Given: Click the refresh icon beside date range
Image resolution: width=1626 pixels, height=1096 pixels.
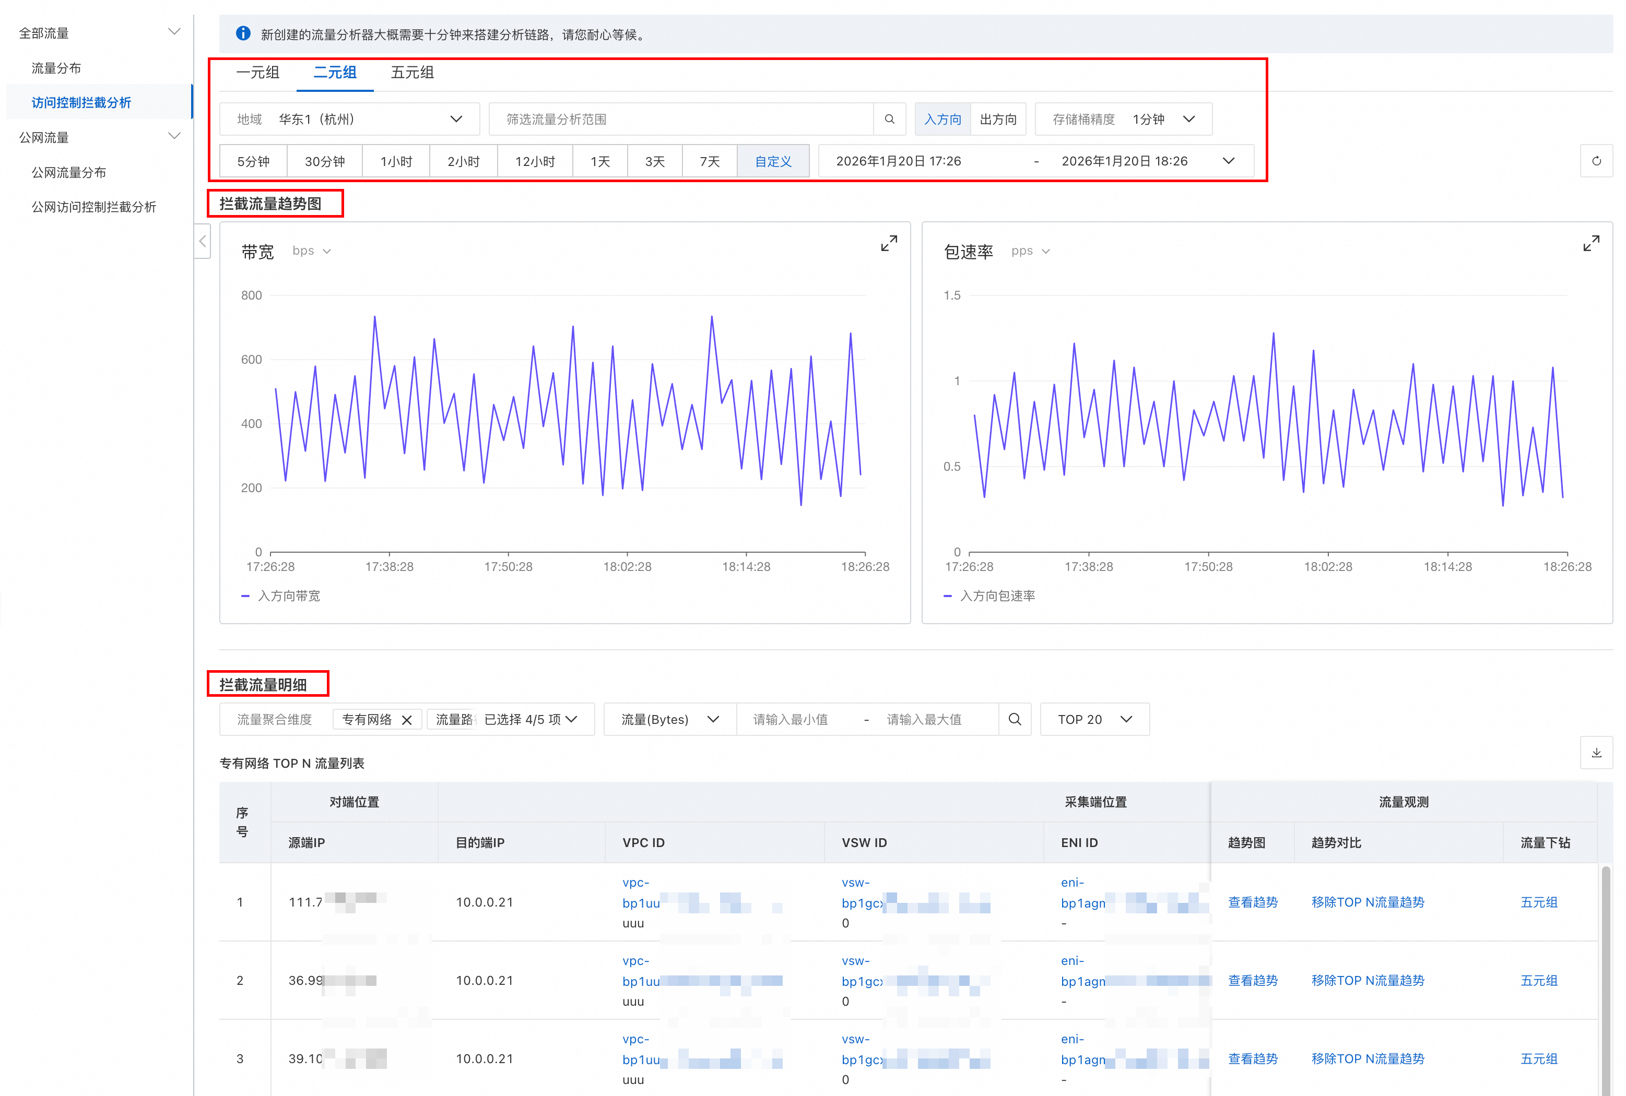Looking at the screenshot, I should [x=1596, y=161].
